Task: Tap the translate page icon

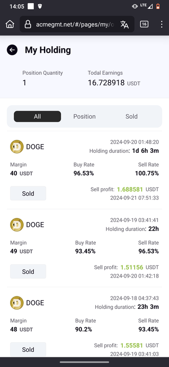Action: [x=125, y=24]
